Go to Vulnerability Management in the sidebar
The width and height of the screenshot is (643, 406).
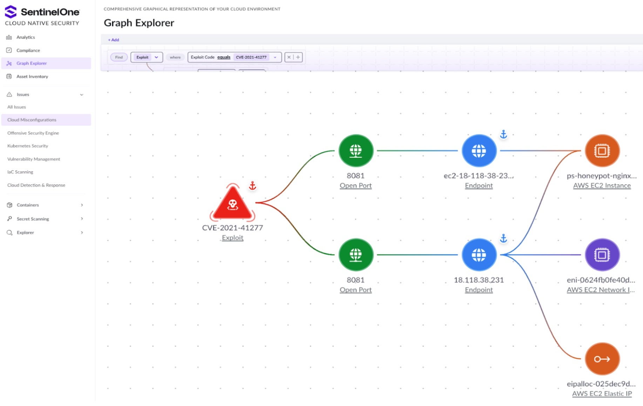[x=34, y=159]
